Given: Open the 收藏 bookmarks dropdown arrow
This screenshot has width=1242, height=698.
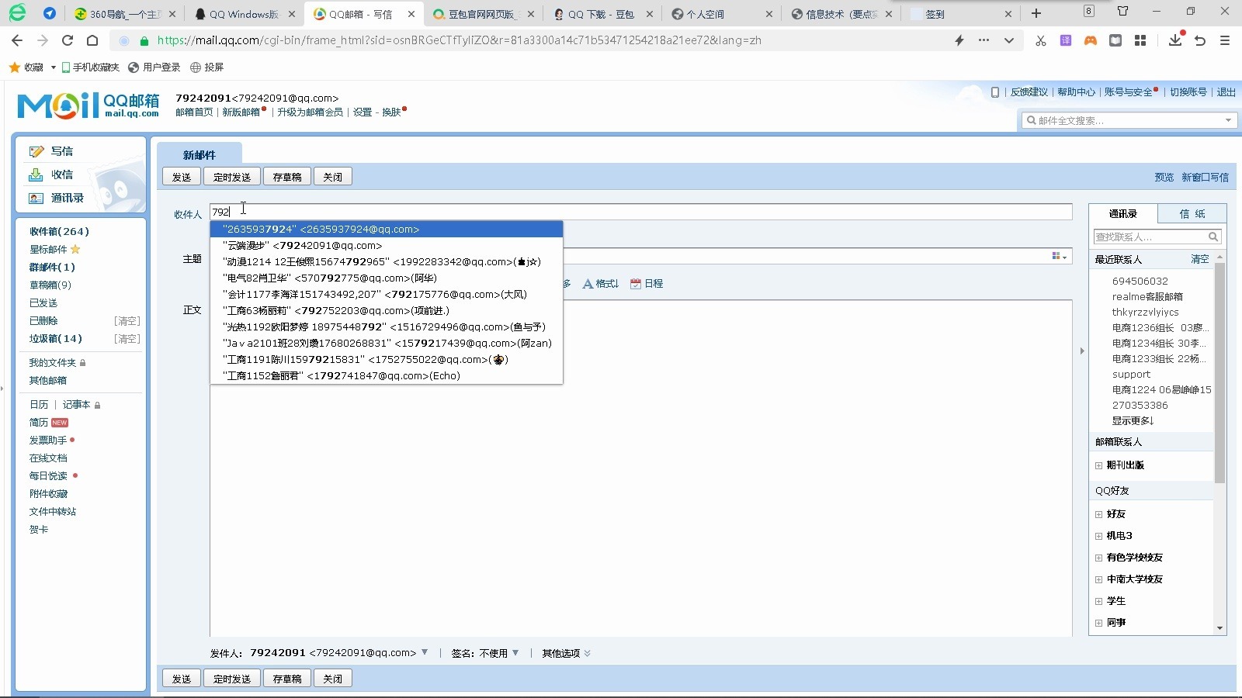Looking at the screenshot, I should coord(53,67).
